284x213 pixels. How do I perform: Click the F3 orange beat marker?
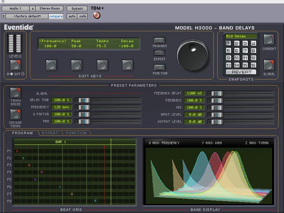[x=29, y=165]
